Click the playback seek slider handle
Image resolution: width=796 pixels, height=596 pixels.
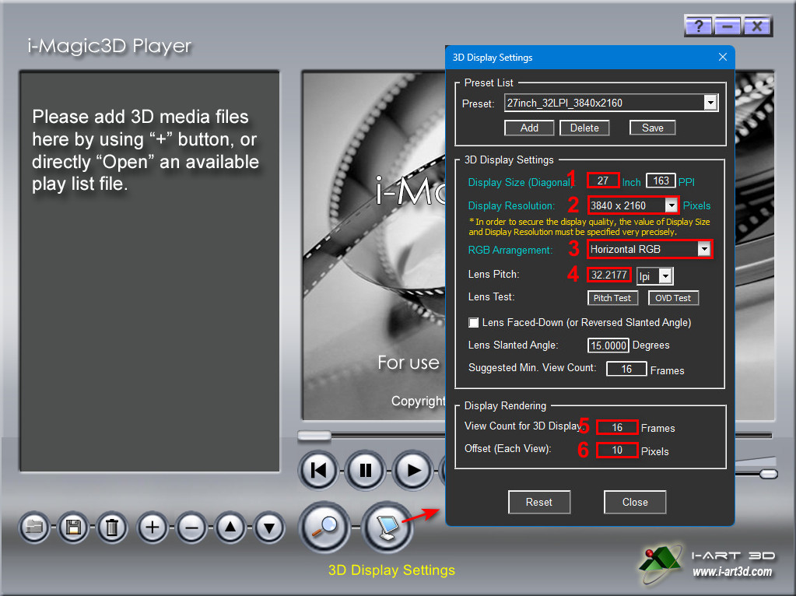coord(314,435)
